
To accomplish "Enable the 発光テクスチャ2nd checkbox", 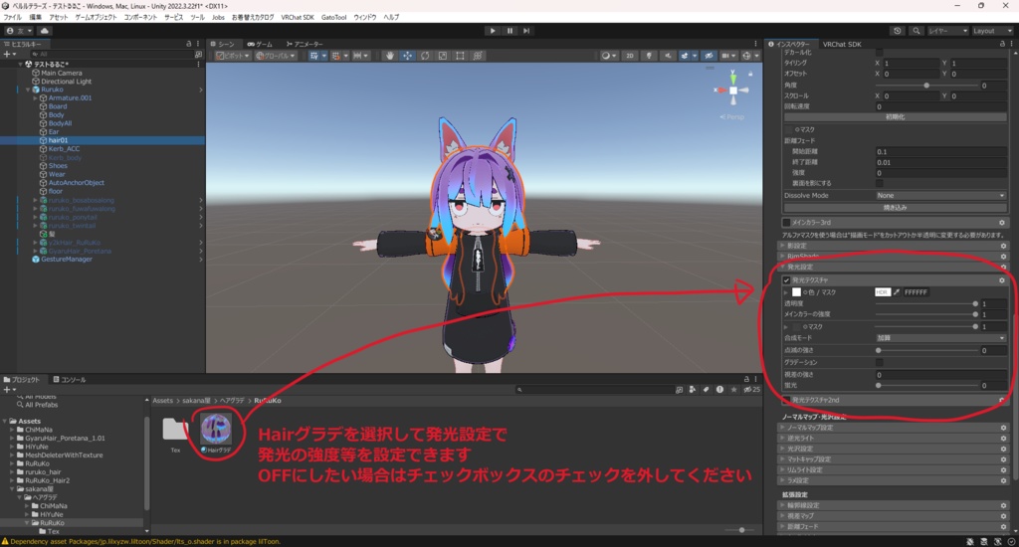I will [786, 400].
